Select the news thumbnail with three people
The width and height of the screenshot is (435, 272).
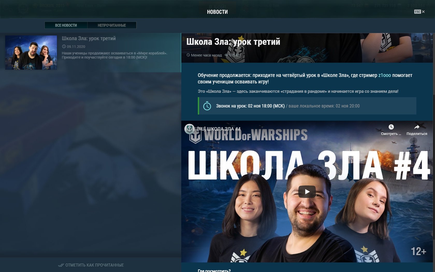coord(31,53)
